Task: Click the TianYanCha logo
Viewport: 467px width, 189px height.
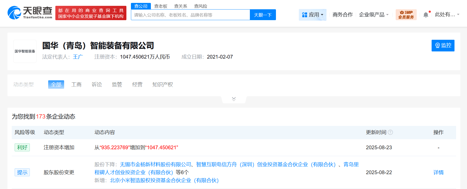Action: [30, 13]
